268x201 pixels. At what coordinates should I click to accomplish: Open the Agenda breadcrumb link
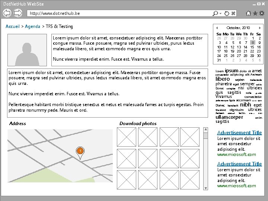click(x=32, y=26)
